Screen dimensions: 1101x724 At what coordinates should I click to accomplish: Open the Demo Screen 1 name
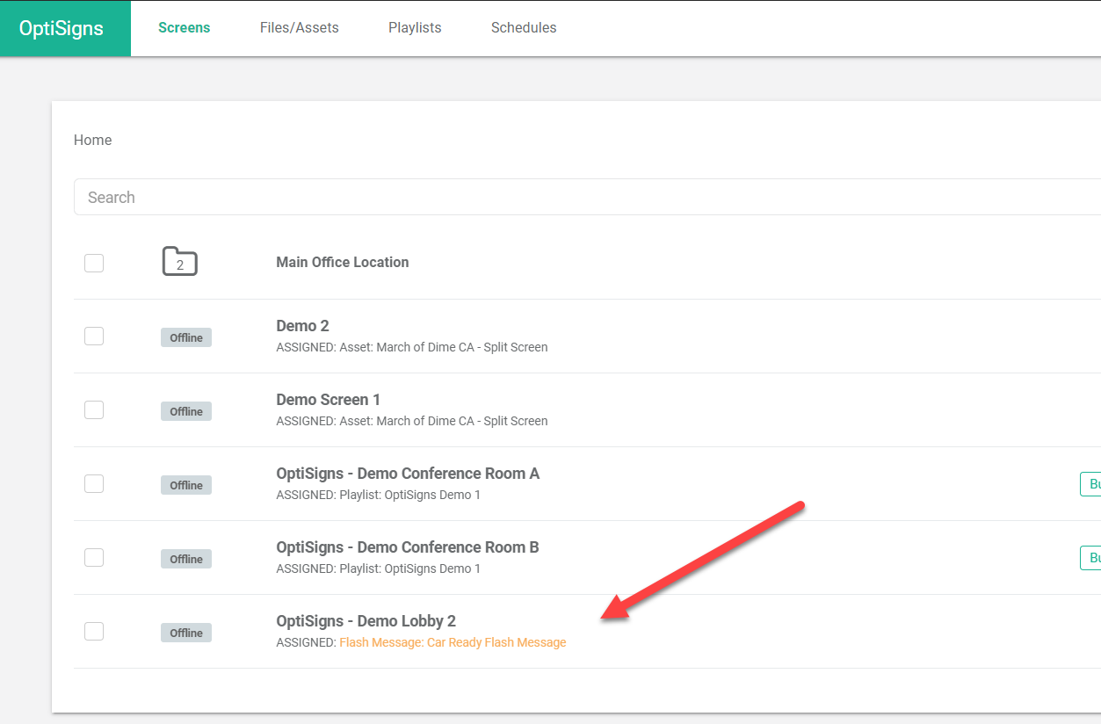click(329, 400)
